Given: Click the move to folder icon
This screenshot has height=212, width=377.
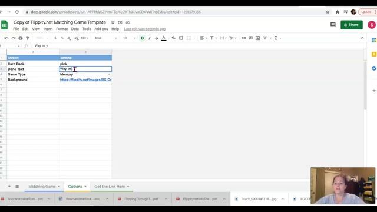Looking at the screenshot, I should coord(120,22).
